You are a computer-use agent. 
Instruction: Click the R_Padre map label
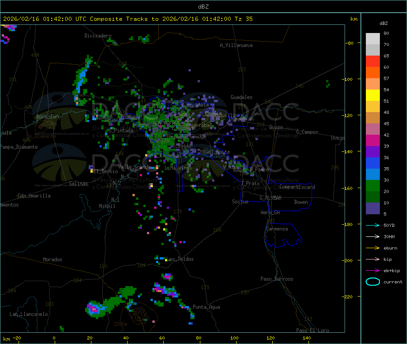[x=259, y=170]
